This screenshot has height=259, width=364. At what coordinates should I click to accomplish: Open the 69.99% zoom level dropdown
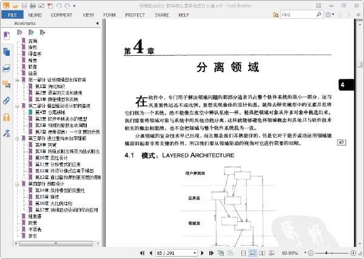pyautogui.click(x=305, y=253)
